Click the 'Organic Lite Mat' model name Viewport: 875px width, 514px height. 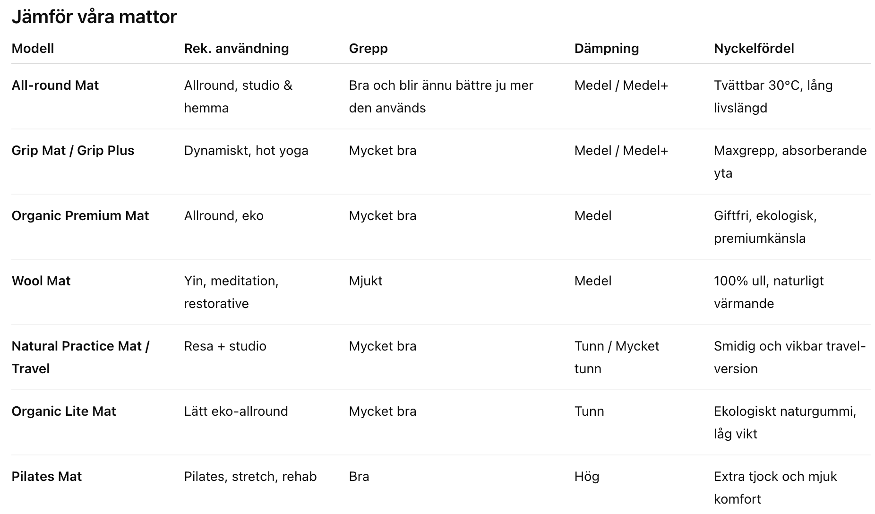(63, 411)
